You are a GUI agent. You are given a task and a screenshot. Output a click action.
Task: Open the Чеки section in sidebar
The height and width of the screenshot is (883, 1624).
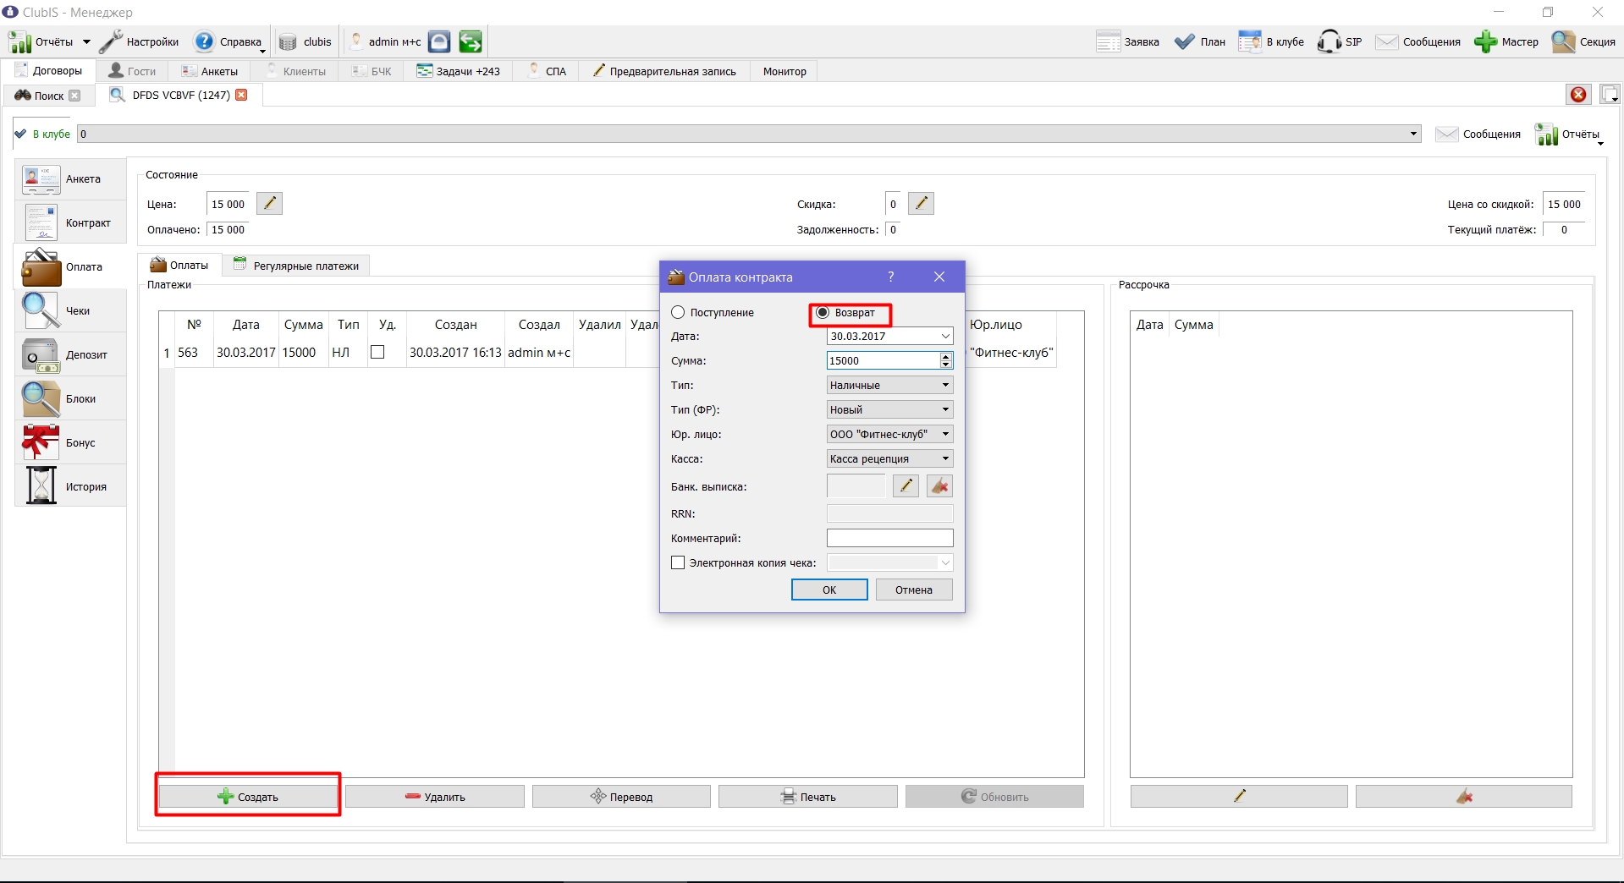coord(70,310)
